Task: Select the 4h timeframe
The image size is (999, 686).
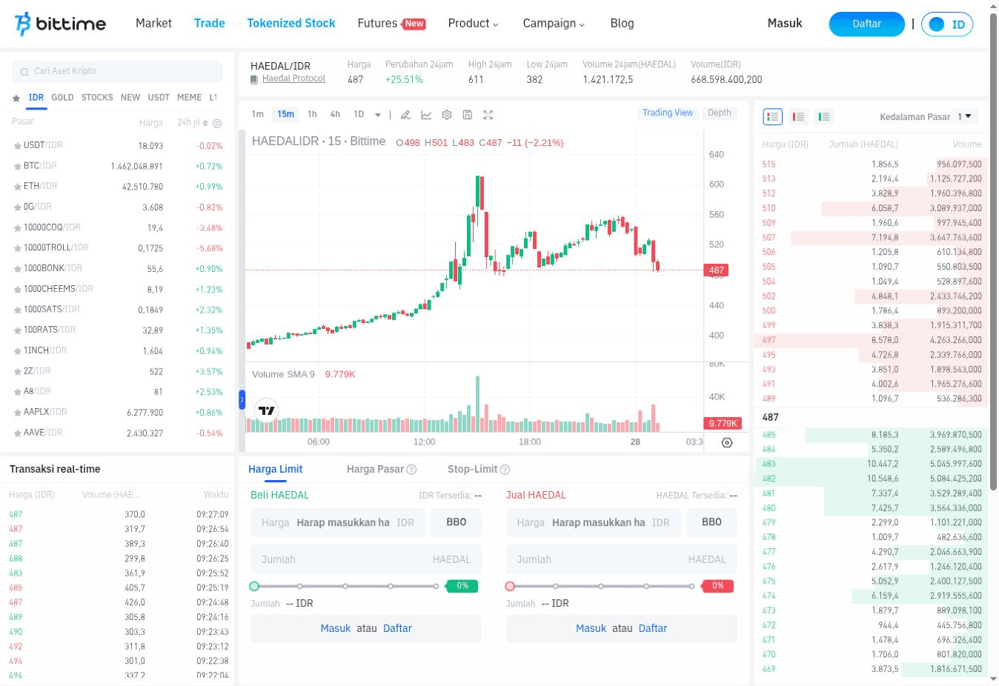Action: 335,114
